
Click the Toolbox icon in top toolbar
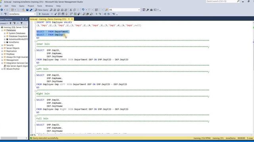point(151,10)
